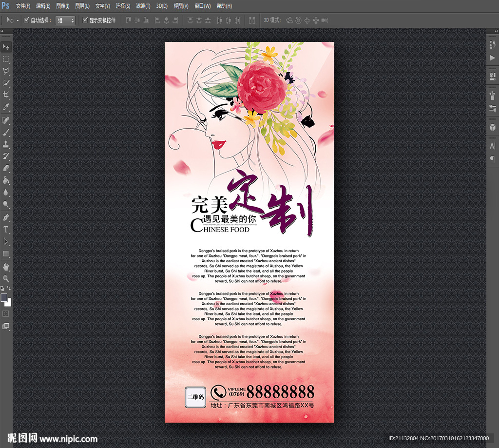Open the 组 auto-select dropdown
499x448 pixels.
[65, 20]
